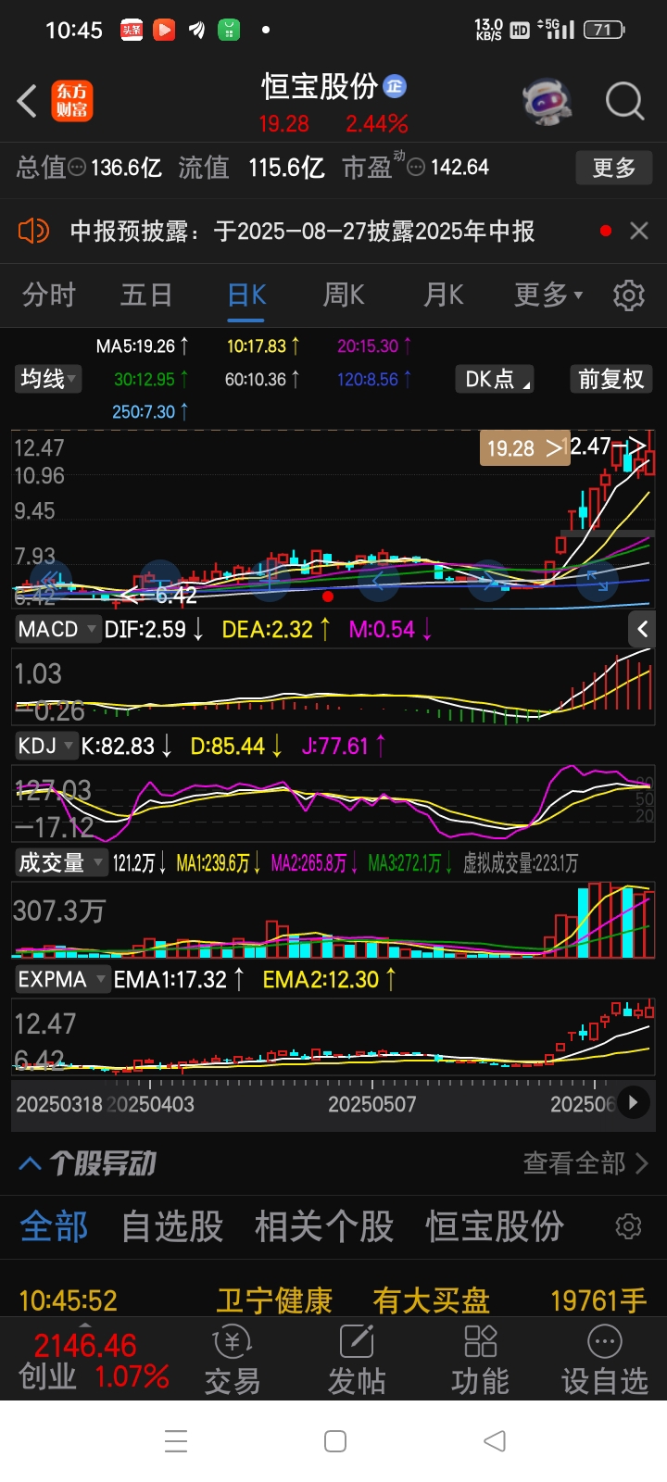Open the DK点 selector
Viewport: 667px width, 1482px height.
[x=495, y=379]
